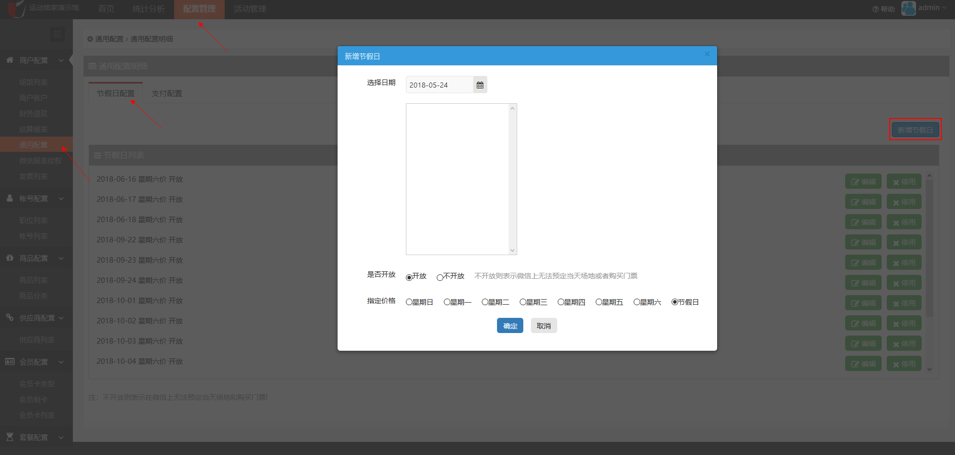
Task: Click the hamburger menu toggle in the sidebar
Action: tap(57, 34)
